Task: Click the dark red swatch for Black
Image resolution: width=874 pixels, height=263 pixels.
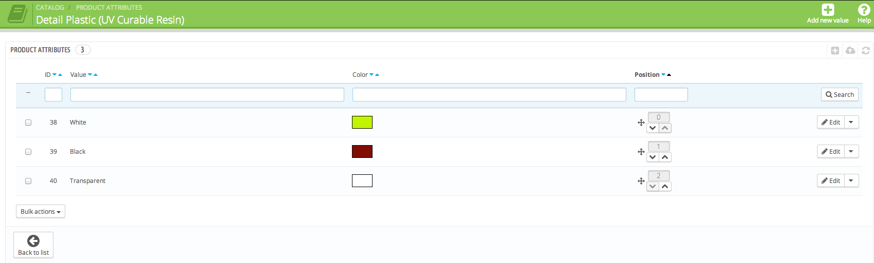Action: click(362, 152)
